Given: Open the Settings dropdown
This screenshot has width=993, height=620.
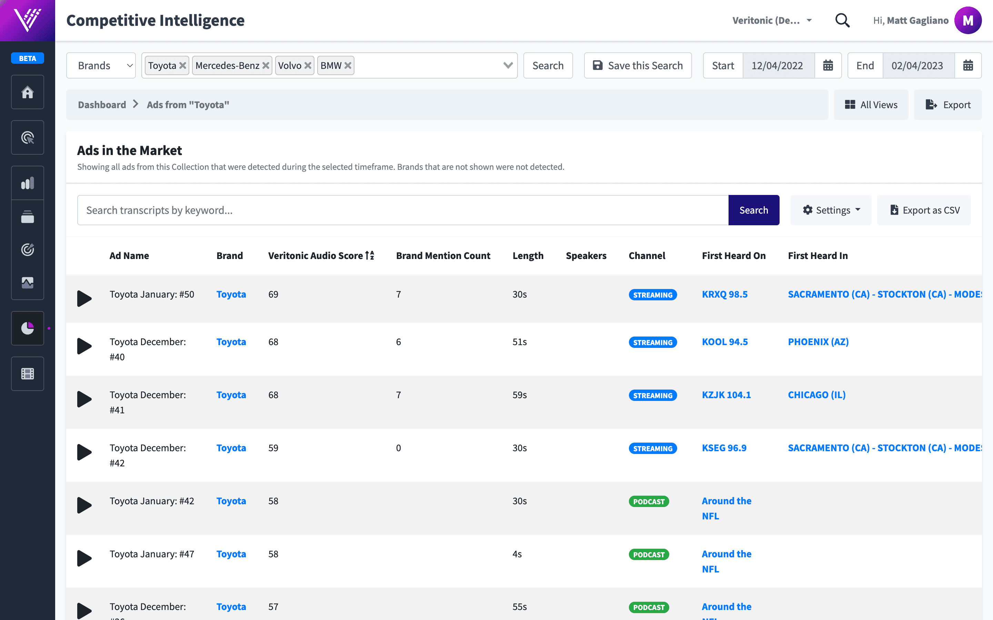Looking at the screenshot, I should (x=831, y=210).
